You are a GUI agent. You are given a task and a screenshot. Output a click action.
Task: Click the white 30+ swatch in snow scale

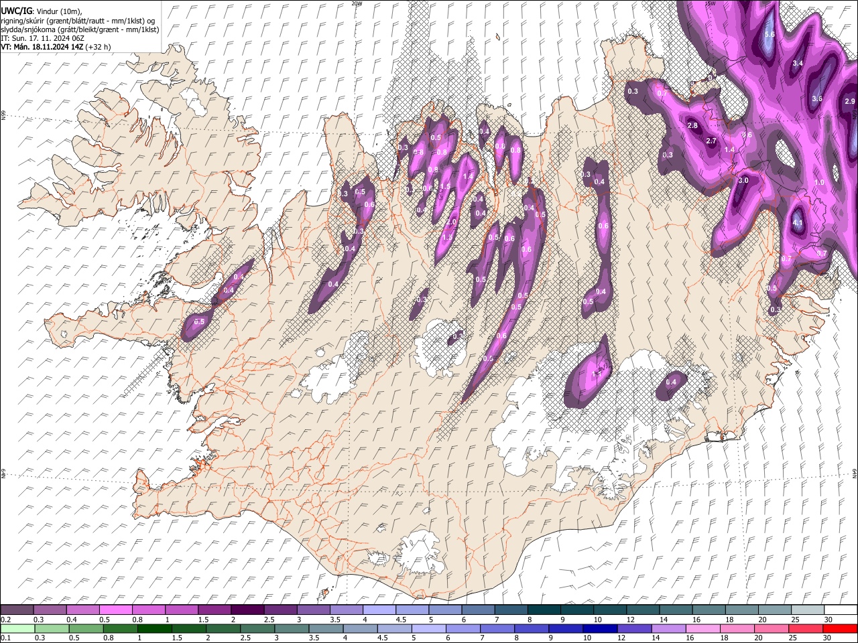pyautogui.click(x=841, y=610)
